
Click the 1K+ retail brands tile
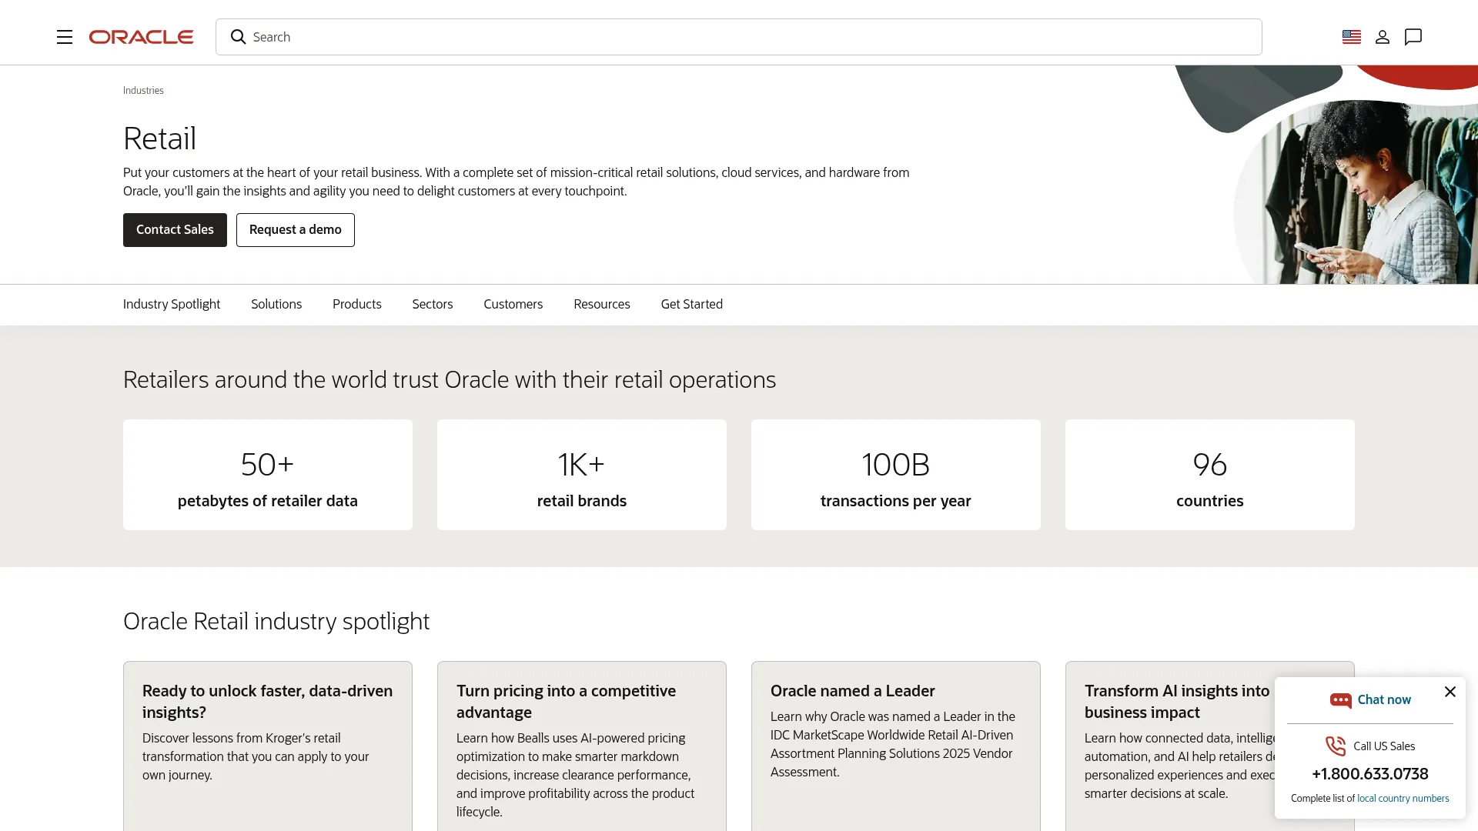pos(582,475)
